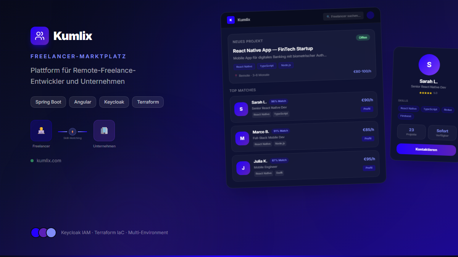
Task: Click the Kumlix people logo icon
Action: (x=40, y=36)
